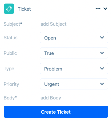Click the Ticket panel title text

[x=24, y=9]
